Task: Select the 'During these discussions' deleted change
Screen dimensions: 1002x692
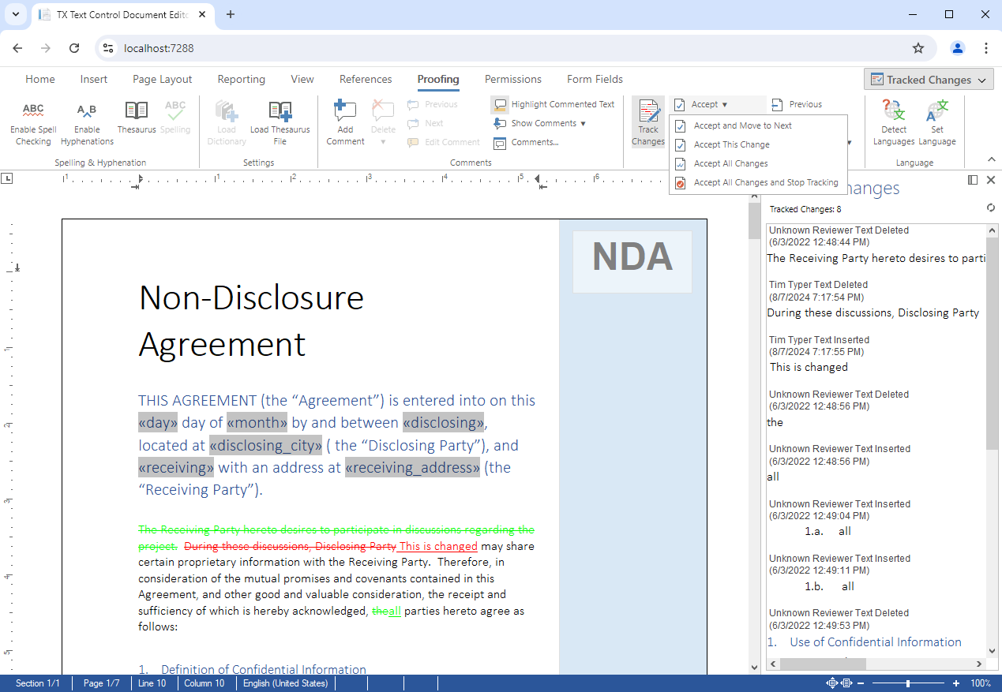Action: point(875,299)
